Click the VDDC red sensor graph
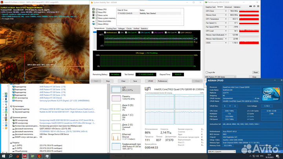Screen dimensions: 283x159 [x=249, y=43]
